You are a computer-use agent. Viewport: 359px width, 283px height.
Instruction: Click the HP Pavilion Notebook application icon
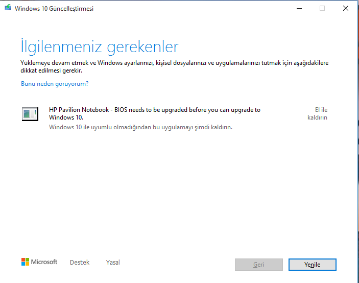tap(30, 114)
